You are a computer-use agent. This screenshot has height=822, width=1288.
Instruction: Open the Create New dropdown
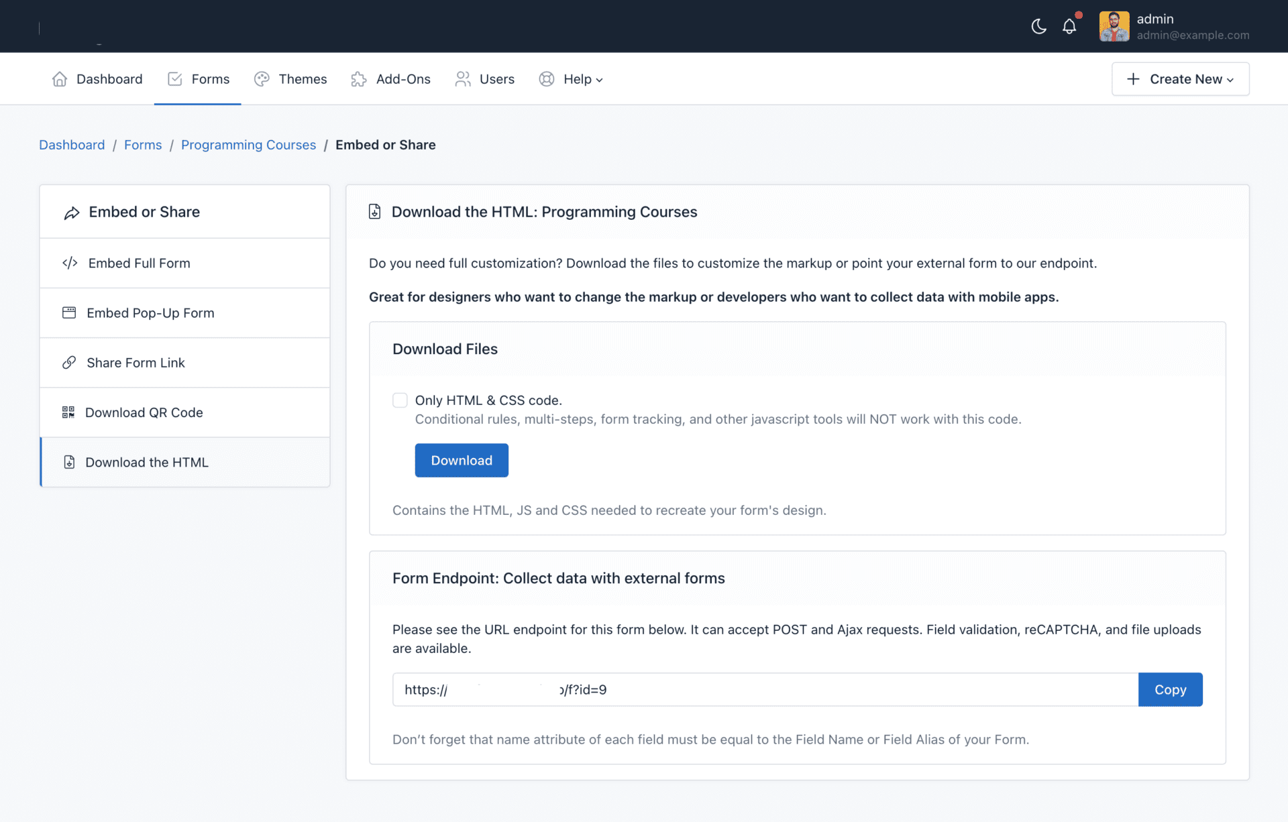(1180, 79)
